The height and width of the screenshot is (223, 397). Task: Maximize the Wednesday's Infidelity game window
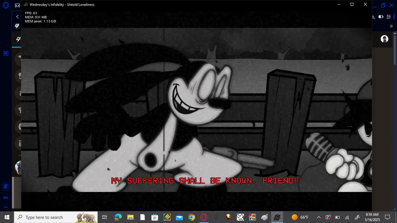pos(352,4)
